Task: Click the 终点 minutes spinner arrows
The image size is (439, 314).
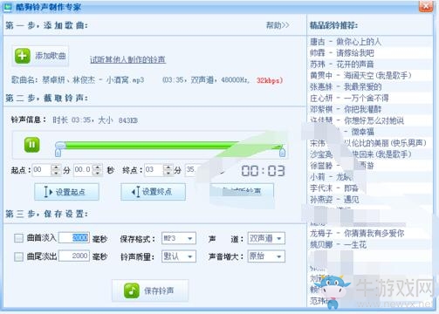Action: [168, 170]
